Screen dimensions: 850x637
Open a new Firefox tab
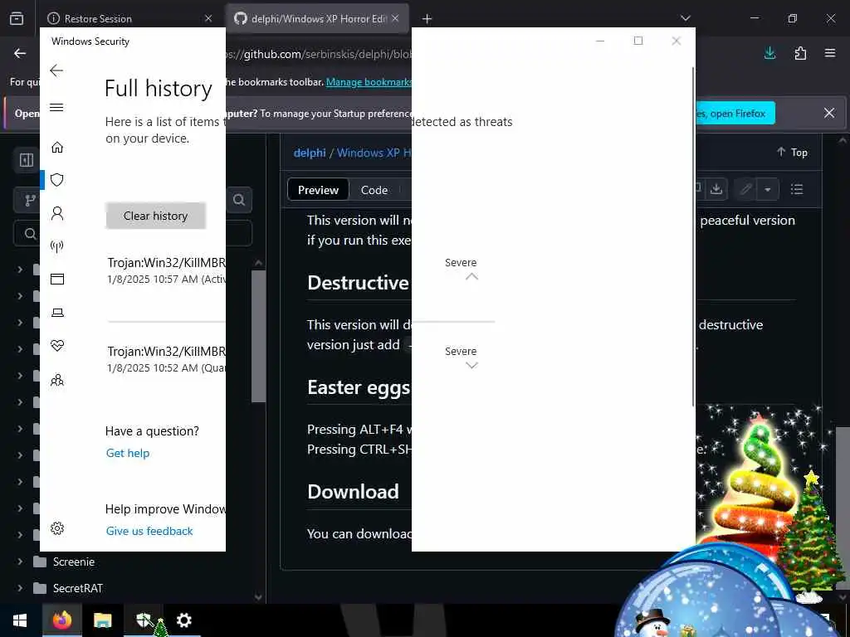pos(427,19)
